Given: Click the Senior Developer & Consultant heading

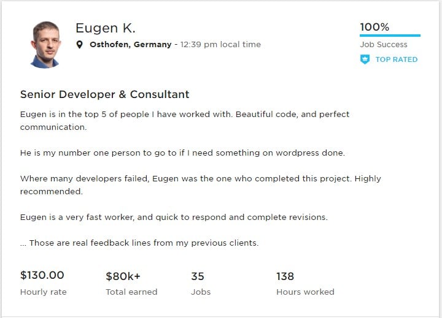Looking at the screenshot, I should 104,94.
